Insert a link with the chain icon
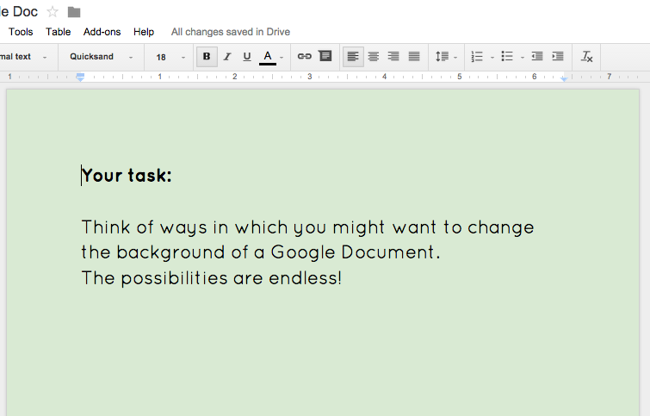650x416 pixels. point(304,57)
